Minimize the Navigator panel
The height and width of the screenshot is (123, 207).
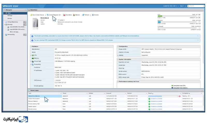pyautogui.click(x=25, y=10)
